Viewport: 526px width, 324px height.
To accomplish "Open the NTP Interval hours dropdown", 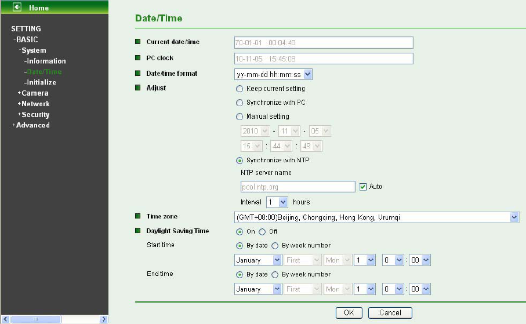I will tap(277, 202).
